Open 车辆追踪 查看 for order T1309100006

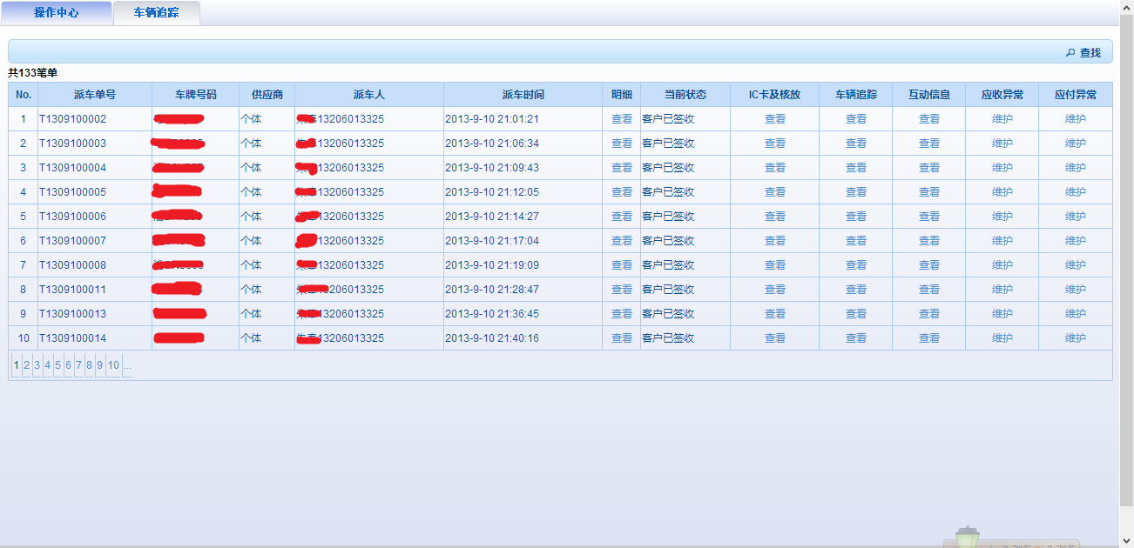pos(855,217)
